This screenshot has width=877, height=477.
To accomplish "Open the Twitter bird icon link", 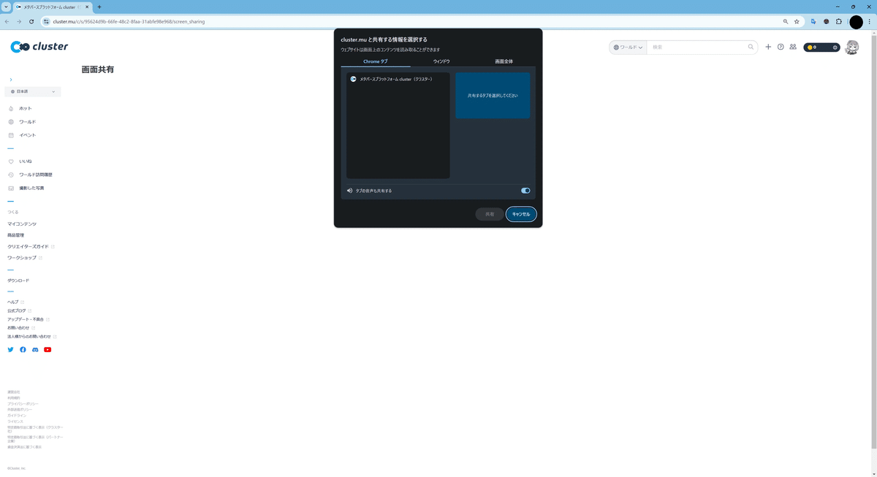I will pyautogui.click(x=10, y=350).
